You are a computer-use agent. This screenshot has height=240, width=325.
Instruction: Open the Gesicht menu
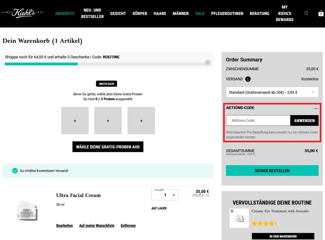[118, 13]
